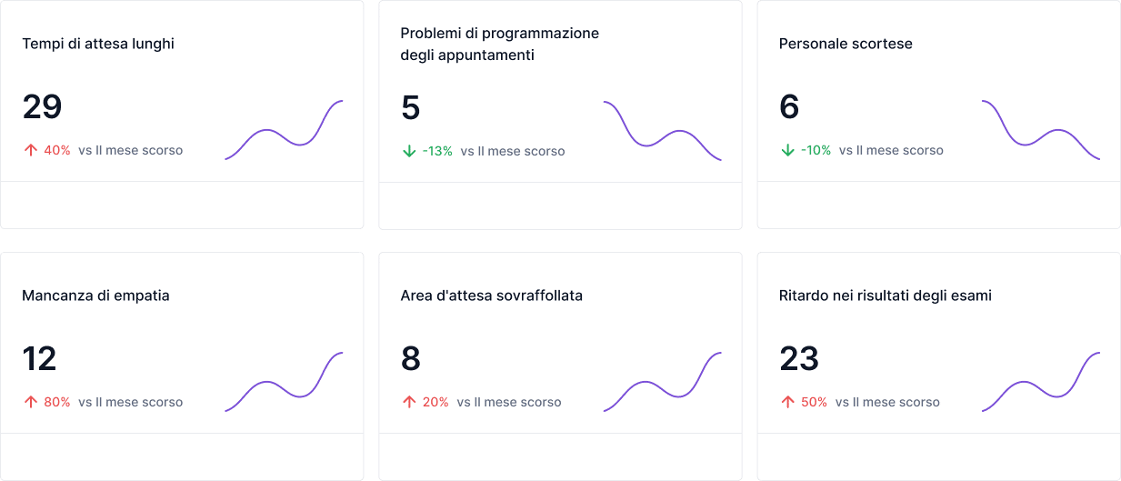Image resolution: width=1121 pixels, height=481 pixels.
Task: Click red up arrow in Ritardo nei risultati card
Action: (x=787, y=402)
